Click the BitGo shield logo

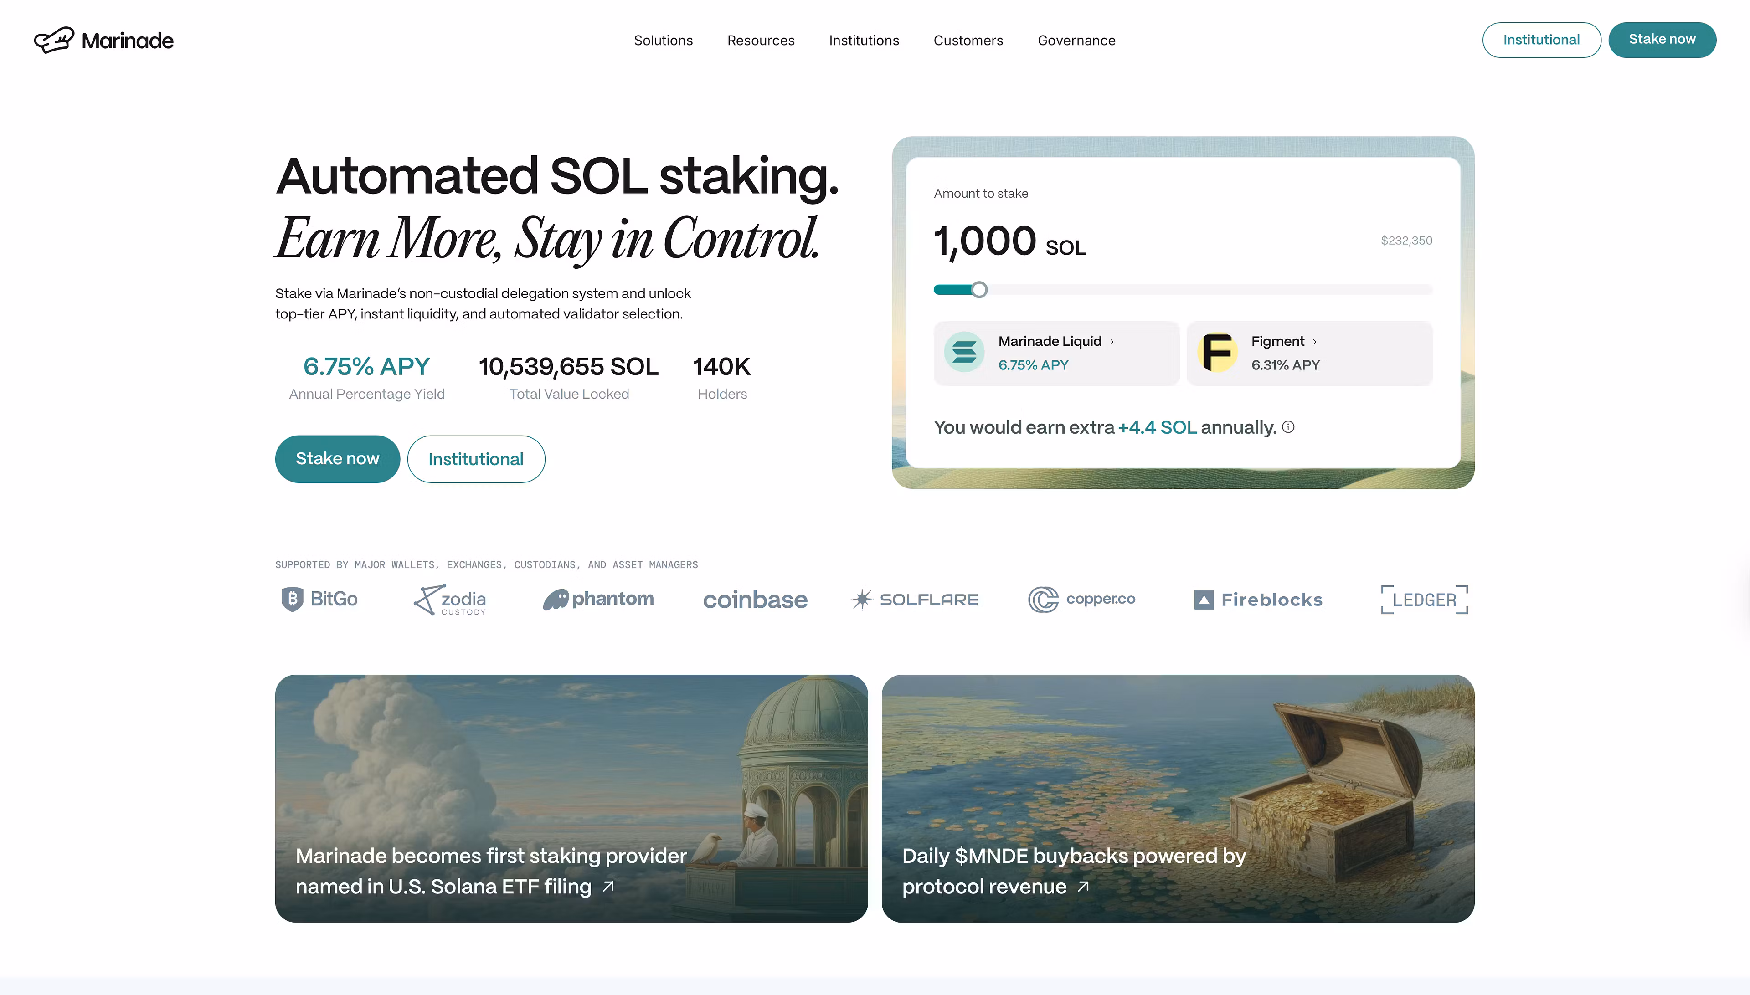point(293,600)
